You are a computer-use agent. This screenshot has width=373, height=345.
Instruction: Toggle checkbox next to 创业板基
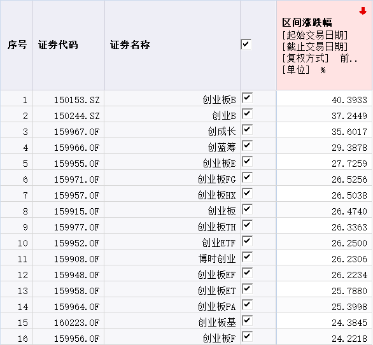pos(247,321)
